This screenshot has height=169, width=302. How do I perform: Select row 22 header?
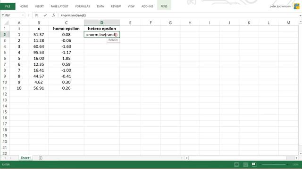[x=5, y=154]
